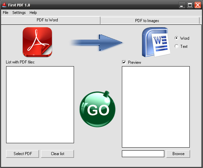Click inside the PDF files list box
The image size is (203, 168).
[x=40, y=105]
